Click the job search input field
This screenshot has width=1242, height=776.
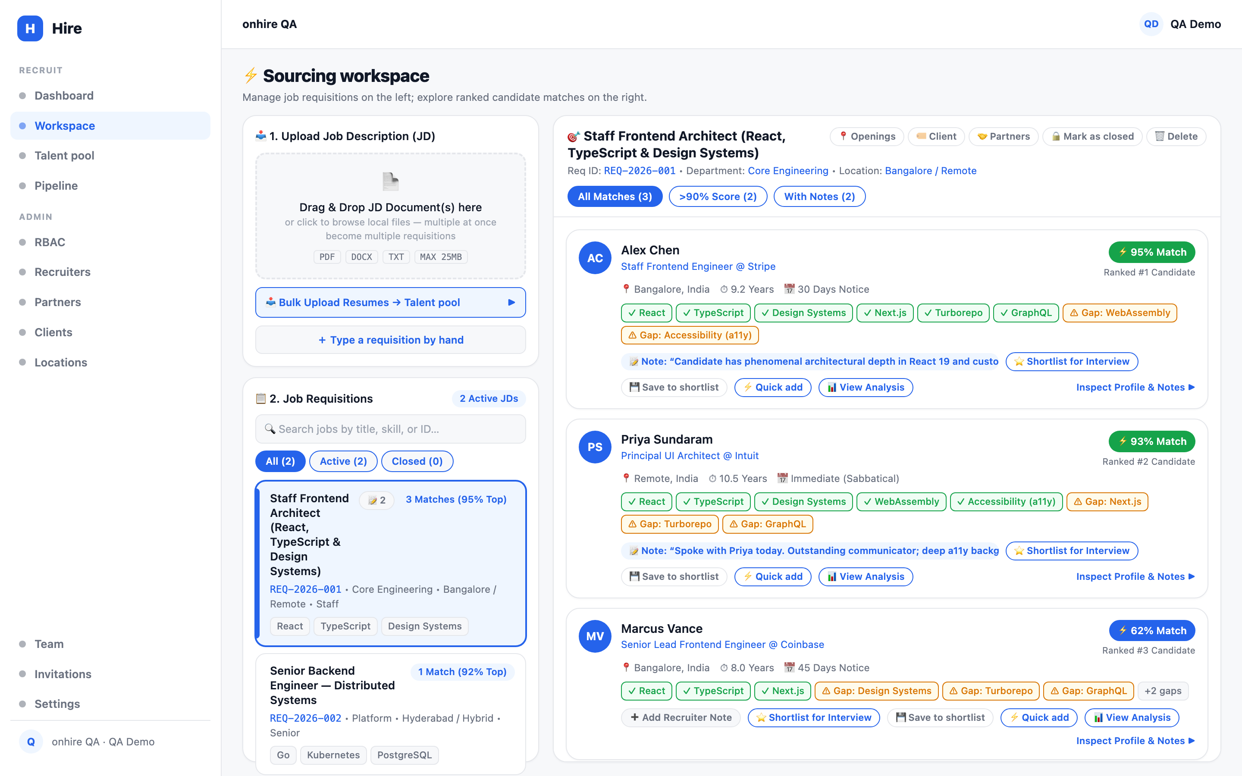391,429
